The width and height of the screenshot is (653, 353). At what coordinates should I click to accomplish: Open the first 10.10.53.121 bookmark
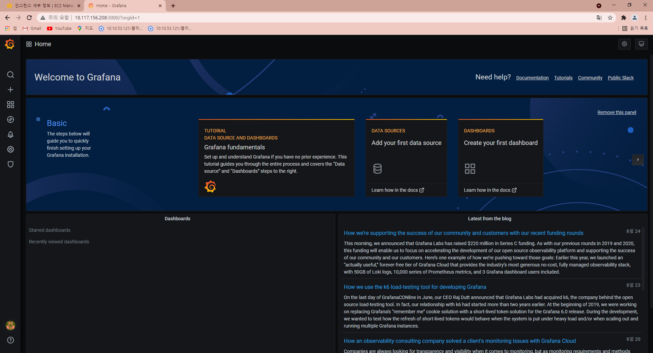pos(121,29)
